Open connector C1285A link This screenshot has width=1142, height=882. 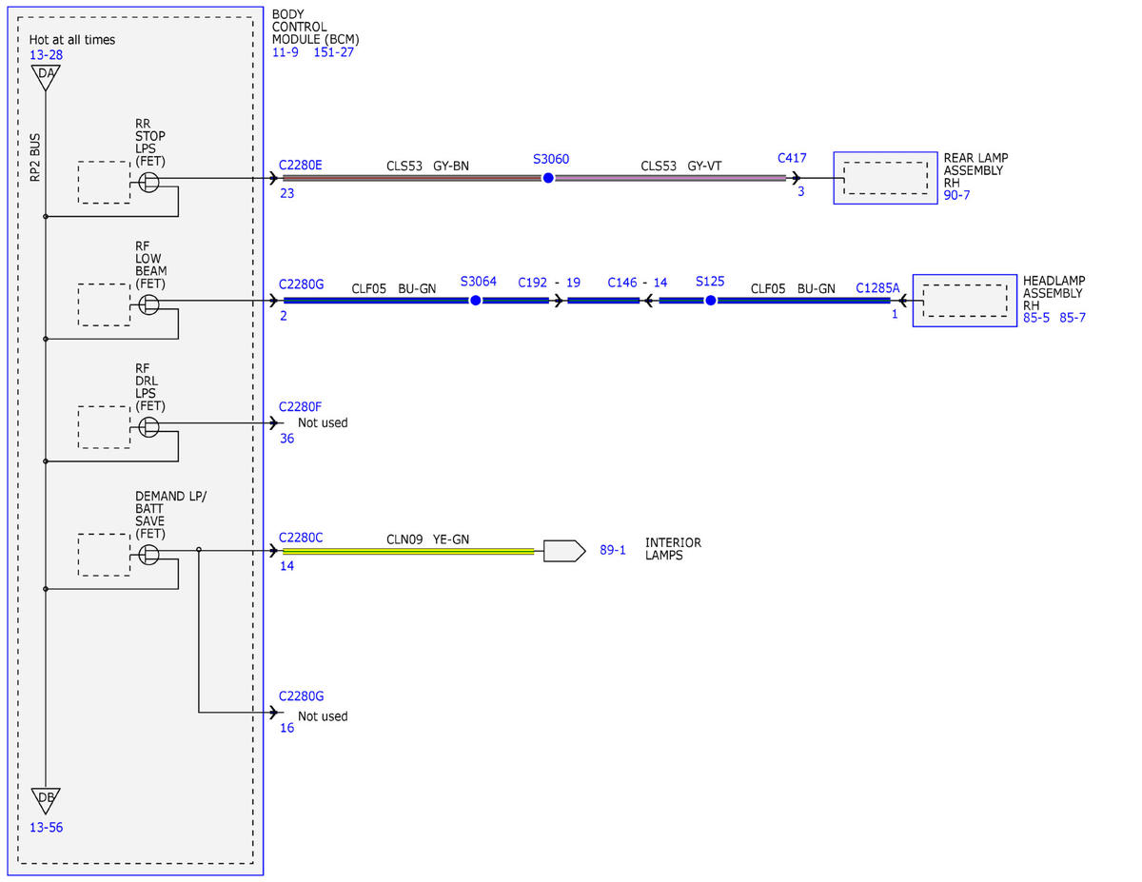[x=877, y=286]
